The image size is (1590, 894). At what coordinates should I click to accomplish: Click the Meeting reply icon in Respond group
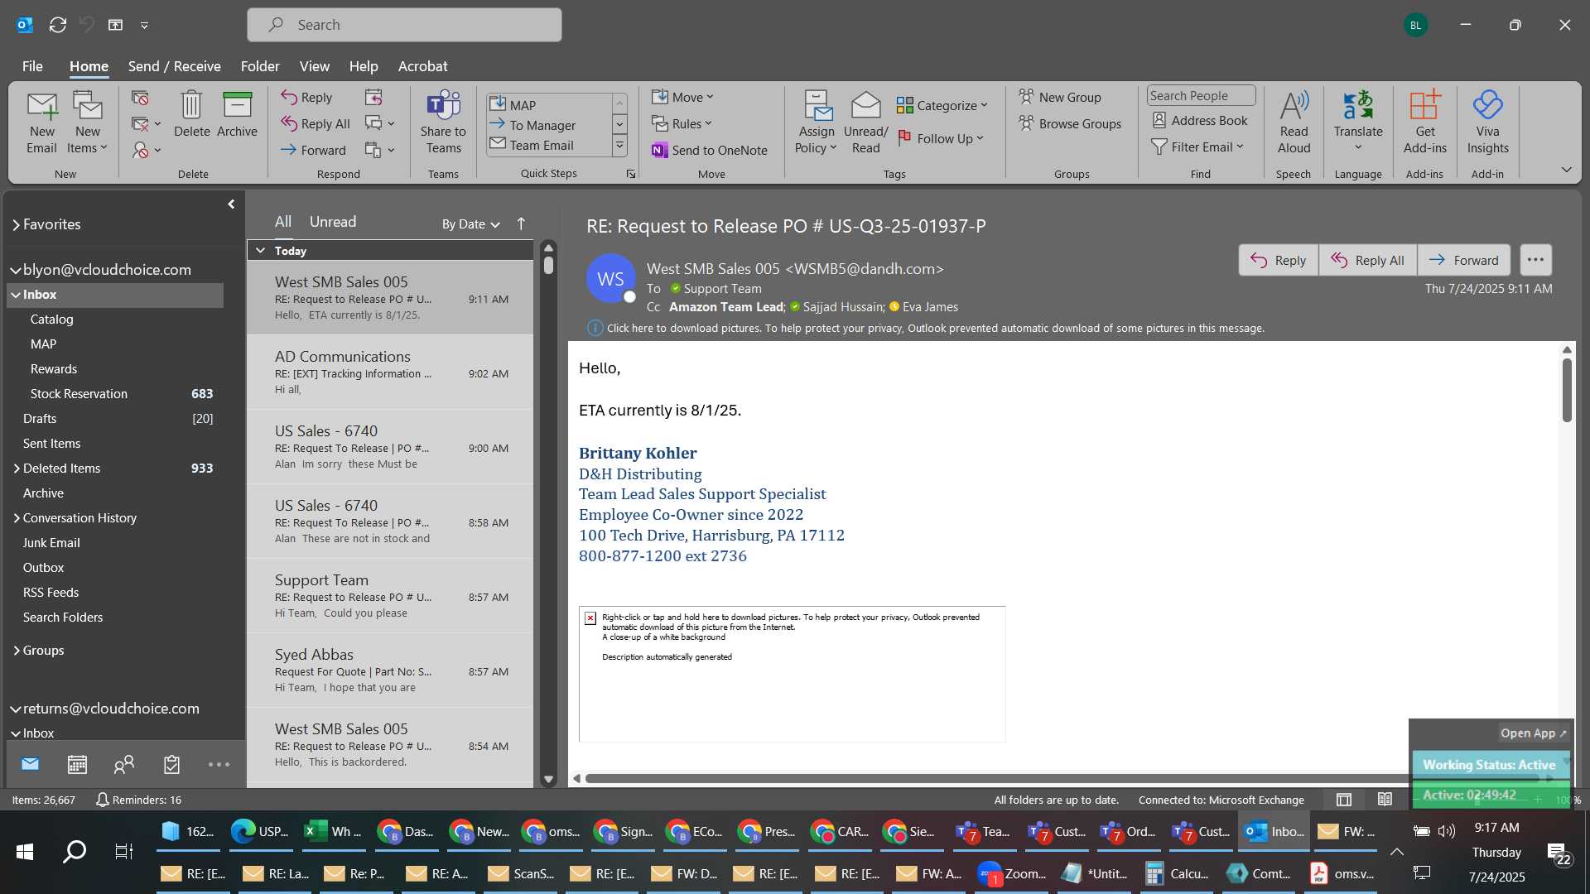tap(373, 98)
